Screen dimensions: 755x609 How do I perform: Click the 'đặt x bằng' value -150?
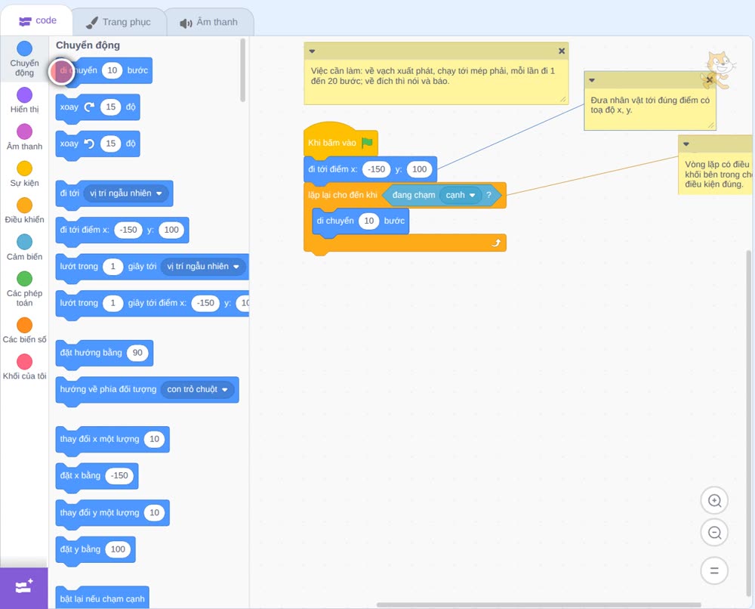pyautogui.click(x=119, y=475)
